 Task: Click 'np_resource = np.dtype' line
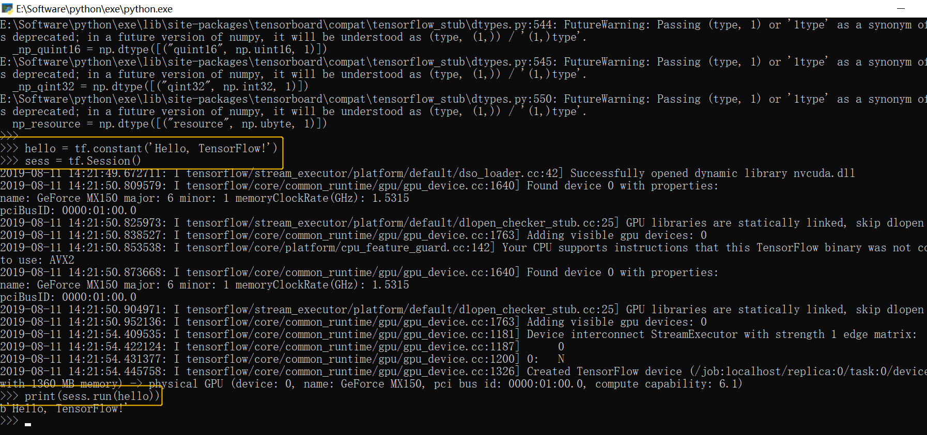coord(169,124)
